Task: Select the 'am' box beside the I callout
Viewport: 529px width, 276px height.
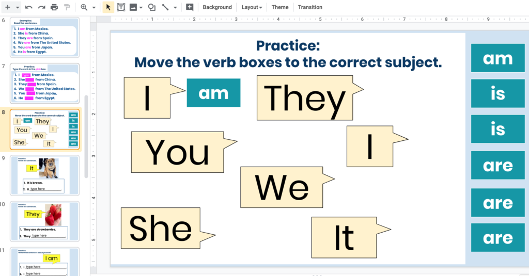Action: (213, 93)
